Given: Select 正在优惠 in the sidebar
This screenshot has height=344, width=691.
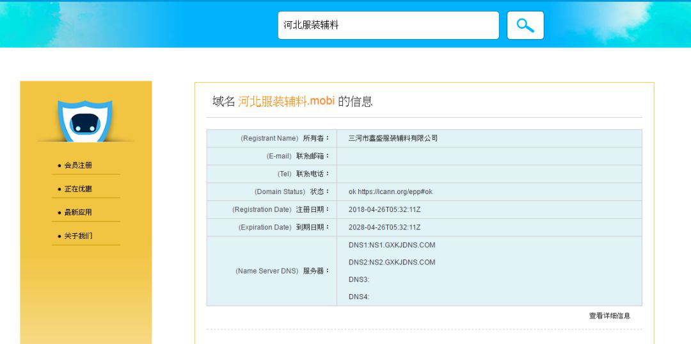Looking at the screenshot, I should (x=79, y=189).
